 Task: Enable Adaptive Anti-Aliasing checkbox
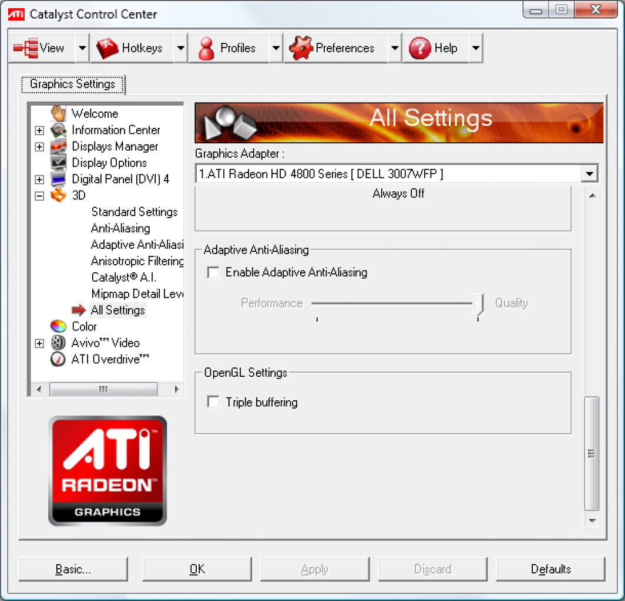(x=214, y=272)
